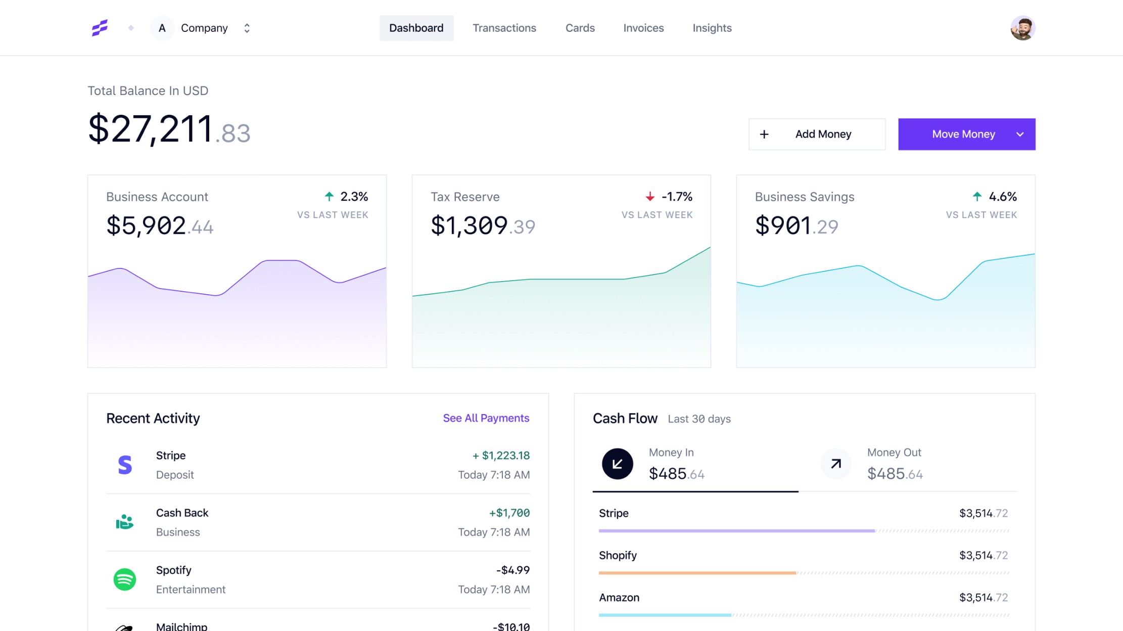Click the company letter A badge
Screen dimensions: 1123x631
coord(162,28)
